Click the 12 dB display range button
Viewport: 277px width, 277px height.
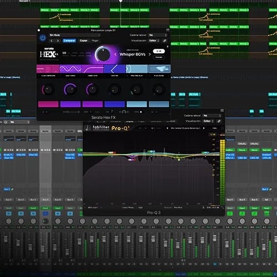click(x=212, y=135)
